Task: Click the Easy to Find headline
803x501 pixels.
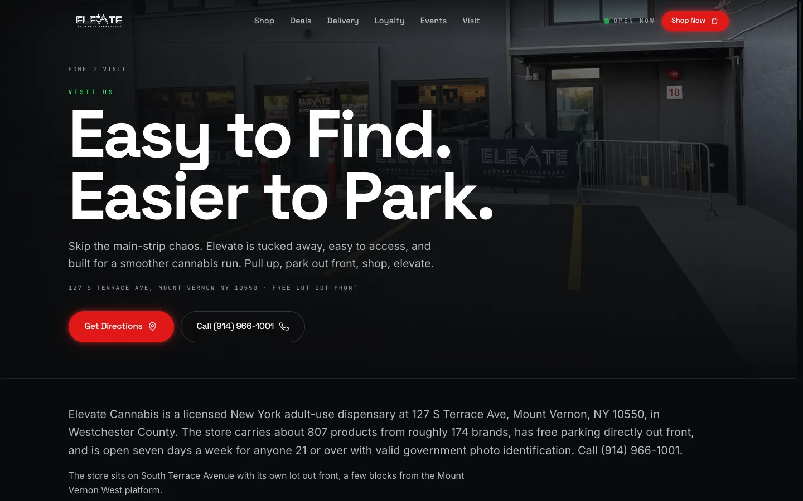Action: 281,165
